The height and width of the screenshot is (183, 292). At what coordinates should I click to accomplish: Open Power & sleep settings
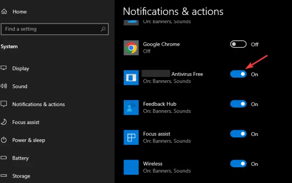(29, 140)
